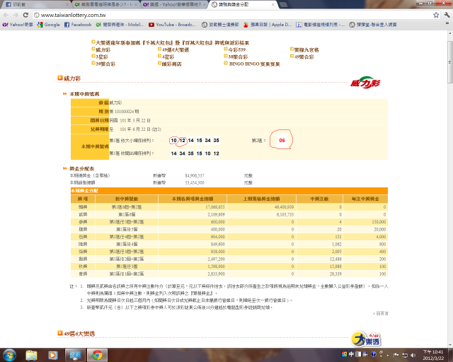The image size is (453, 362).
Task: Click the per-bet prize value 150,000
Action: tap(379, 222)
